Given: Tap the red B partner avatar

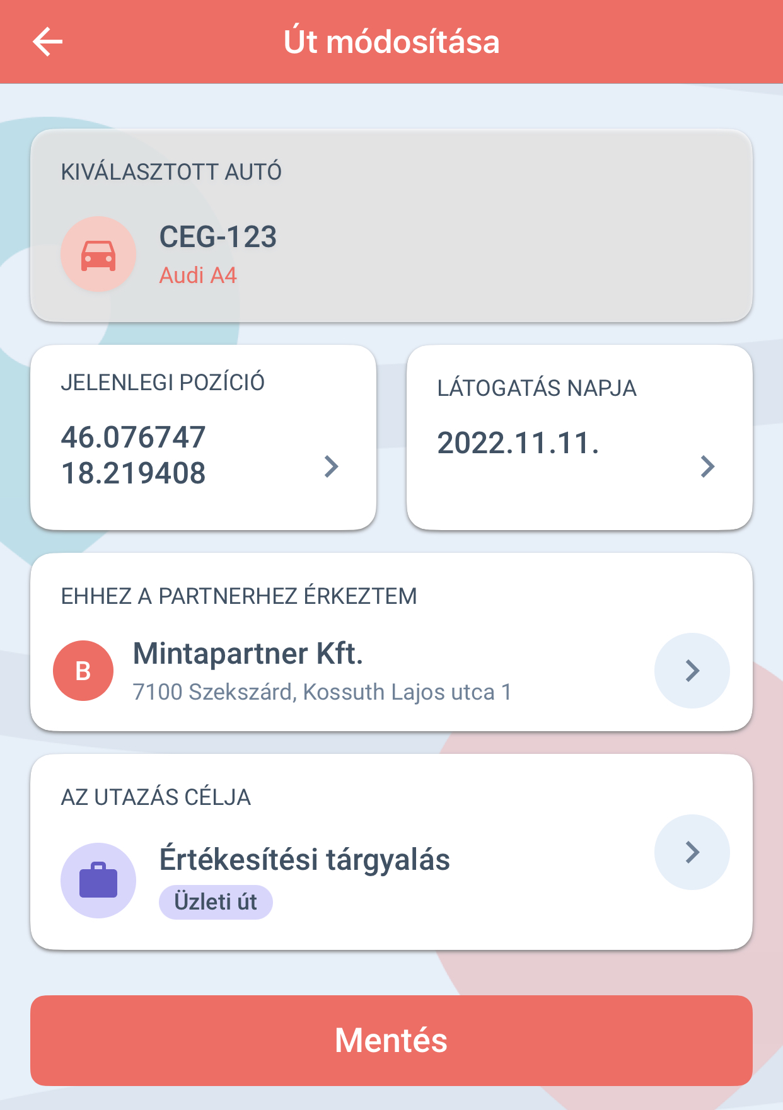Looking at the screenshot, I should tap(83, 671).
